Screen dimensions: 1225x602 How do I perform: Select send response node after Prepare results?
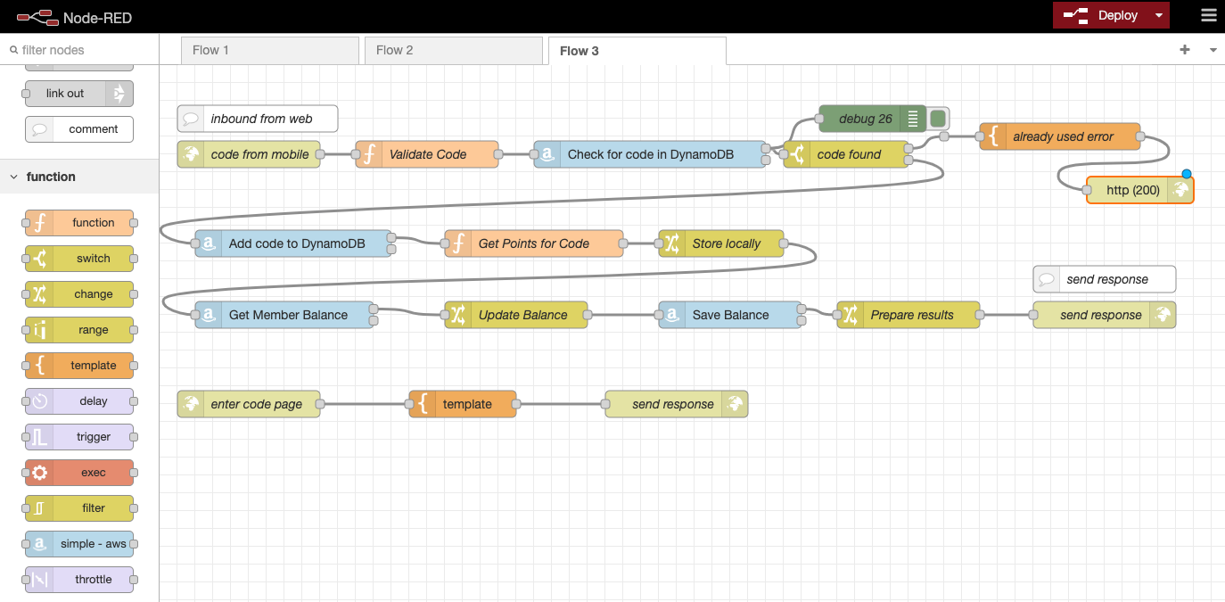pyautogui.click(x=1105, y=315)
